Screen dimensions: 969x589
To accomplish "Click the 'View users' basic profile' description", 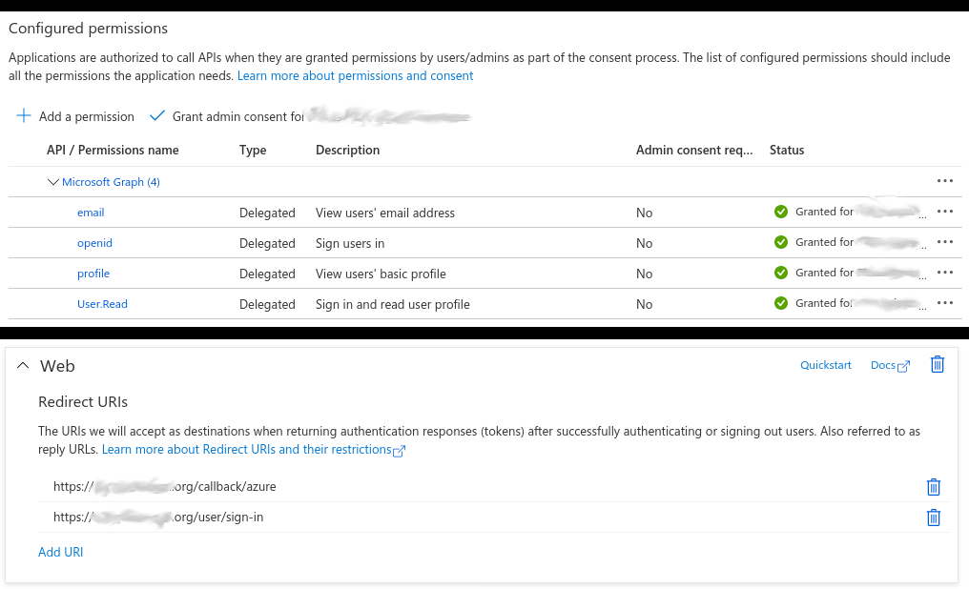I will click(x=381, y=274).
